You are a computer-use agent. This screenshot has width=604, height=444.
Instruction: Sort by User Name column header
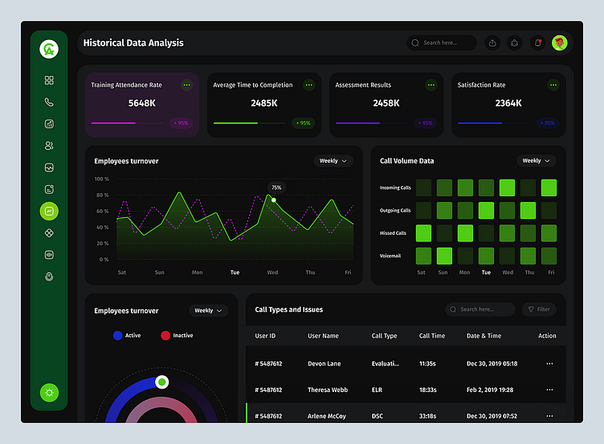coord(323,336)
